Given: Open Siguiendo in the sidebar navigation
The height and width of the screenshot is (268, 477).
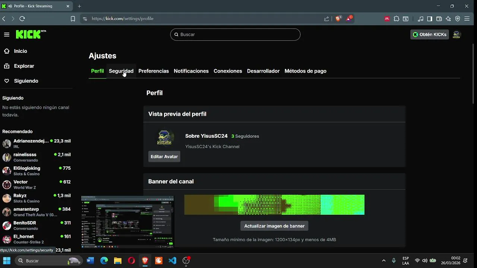Looking at the screenshot, I should 26,81.
